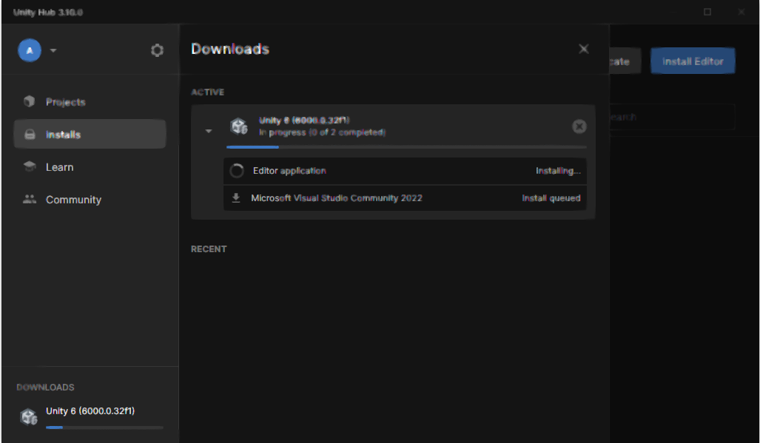Open Unity 6 download in sidebar
The height and width of the screenshot is (443, 760).
[90, 416]
